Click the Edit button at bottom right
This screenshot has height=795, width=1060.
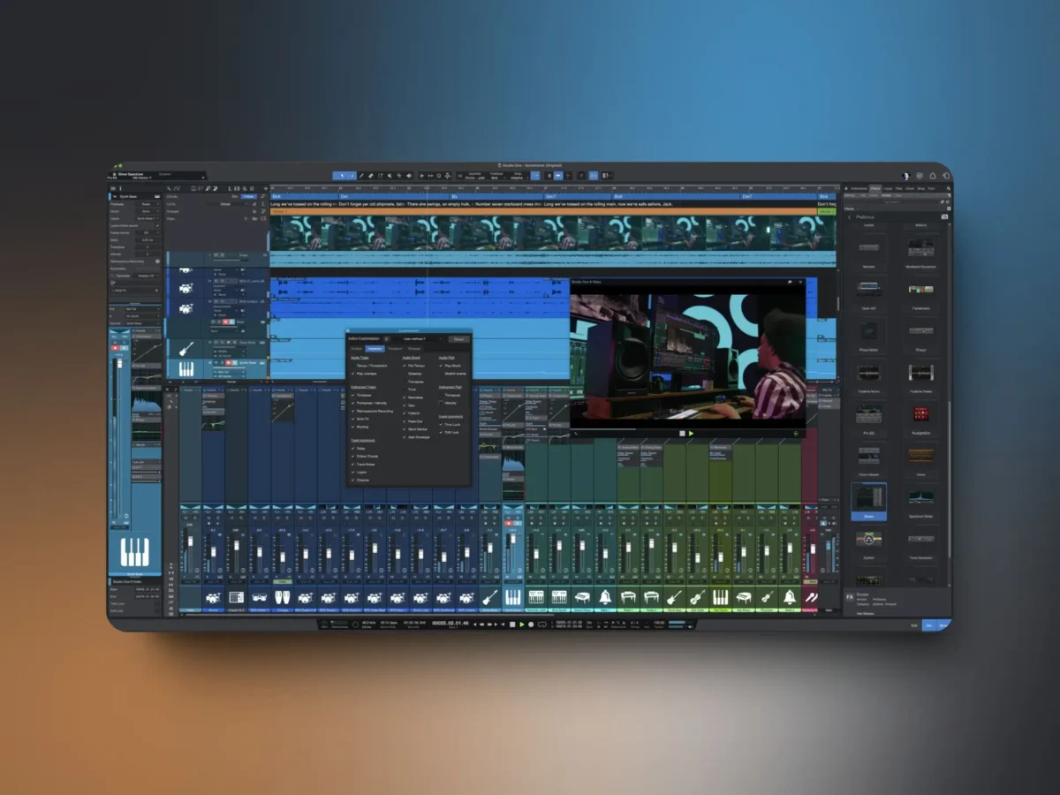point(914,625)
